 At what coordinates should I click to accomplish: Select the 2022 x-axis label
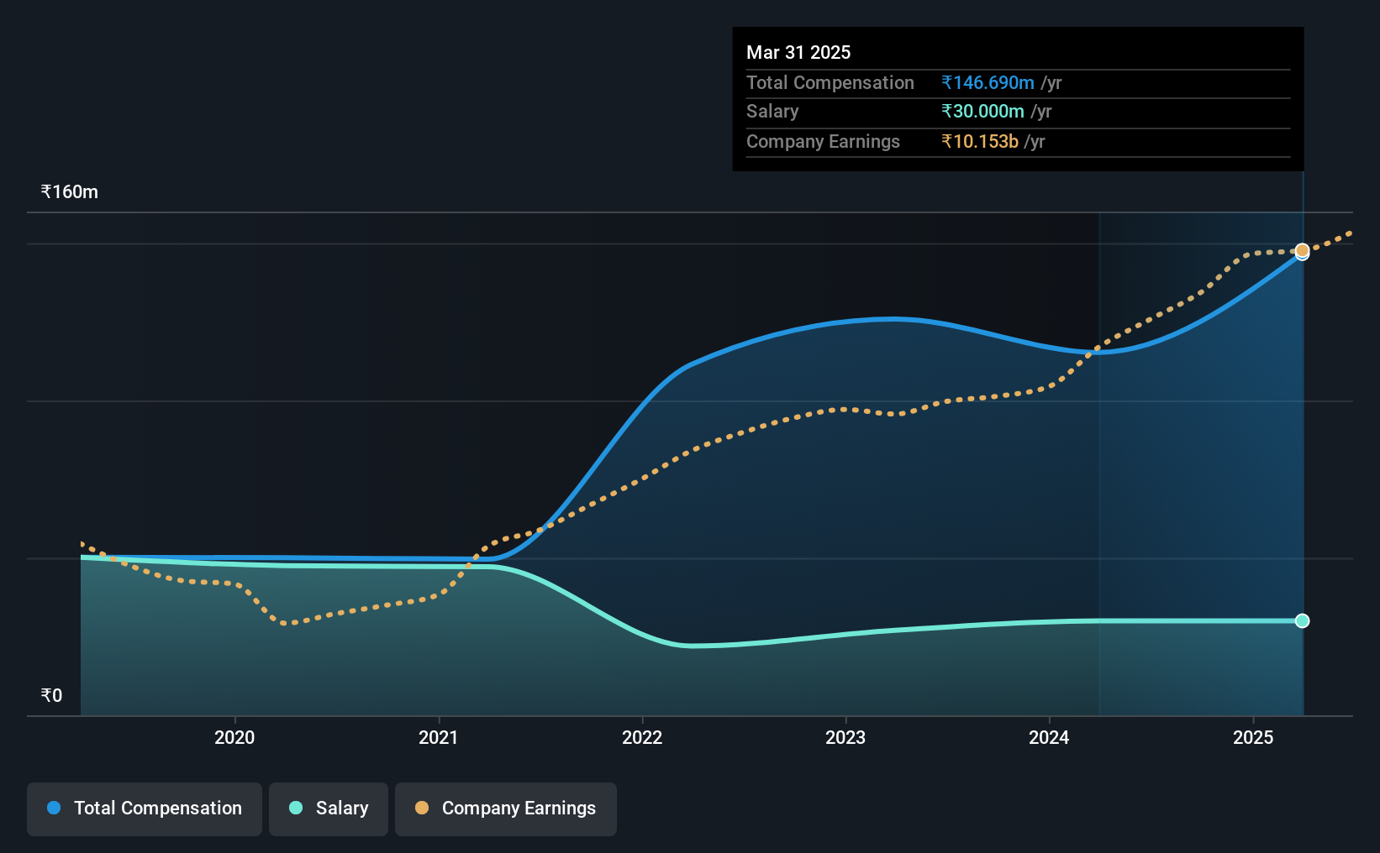point(642,737)
